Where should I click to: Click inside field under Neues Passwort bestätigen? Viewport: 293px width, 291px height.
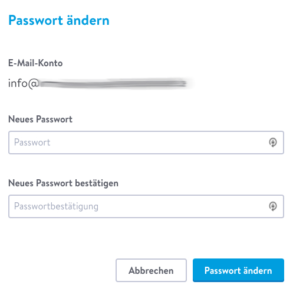point(146,206)
